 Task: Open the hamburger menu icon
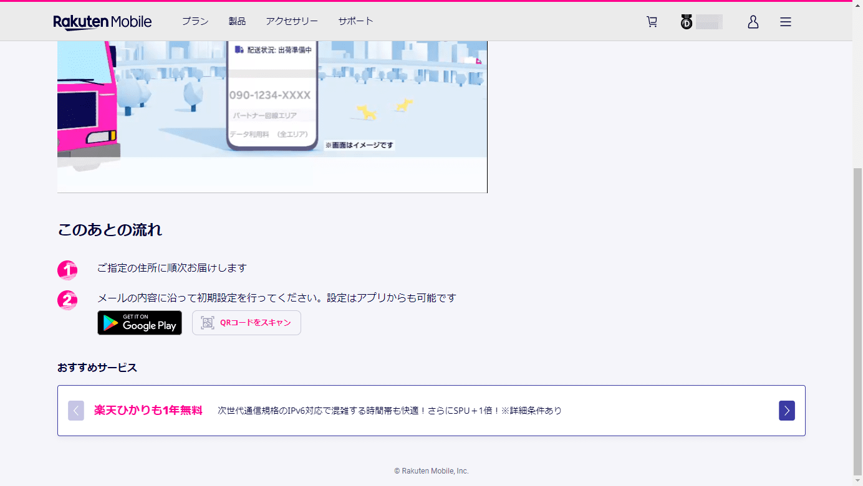tap(786, 22)
